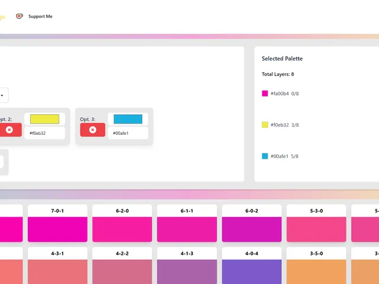The image size is (379, 284).
Task: Remove Opt. 3 with its red X button
Action: (x=92, y=130)
